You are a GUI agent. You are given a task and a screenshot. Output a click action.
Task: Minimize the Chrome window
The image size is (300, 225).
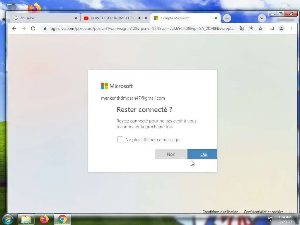tap(273, 14)
